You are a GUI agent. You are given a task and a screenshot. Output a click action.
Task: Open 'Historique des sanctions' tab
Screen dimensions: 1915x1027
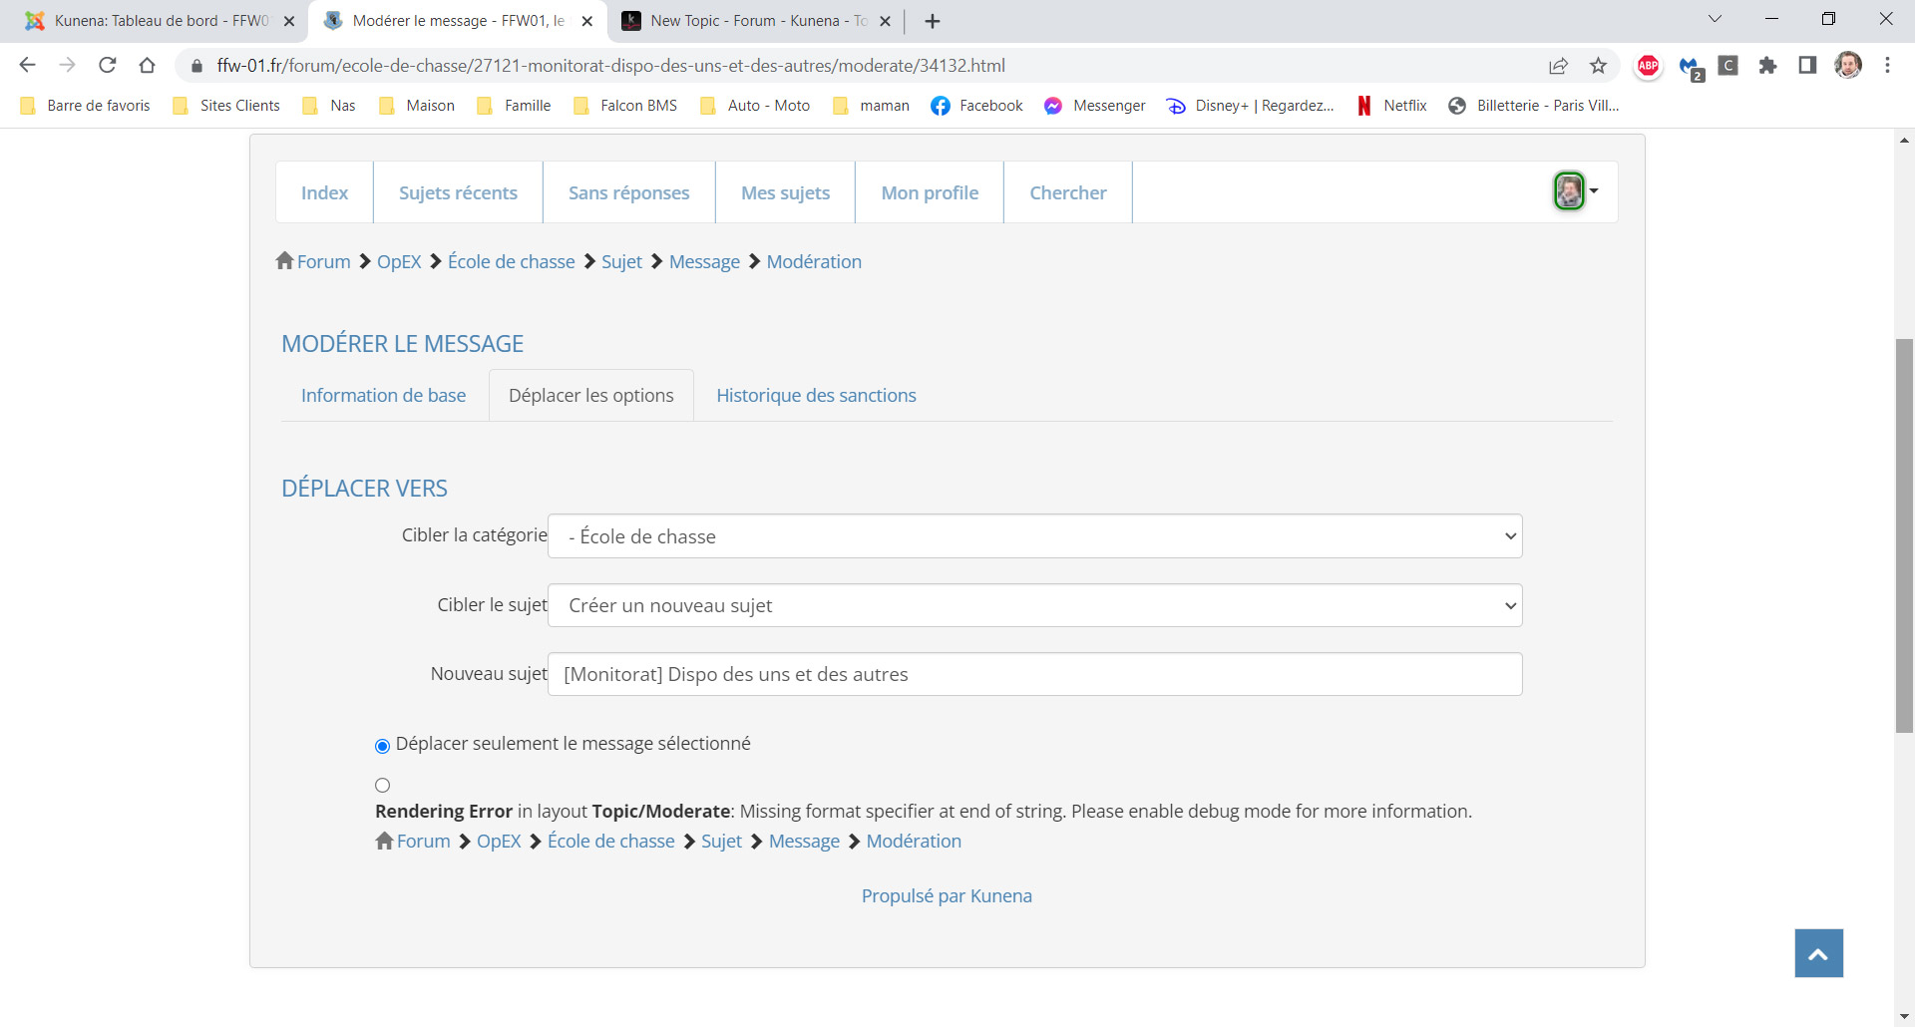tap(816, 396)
